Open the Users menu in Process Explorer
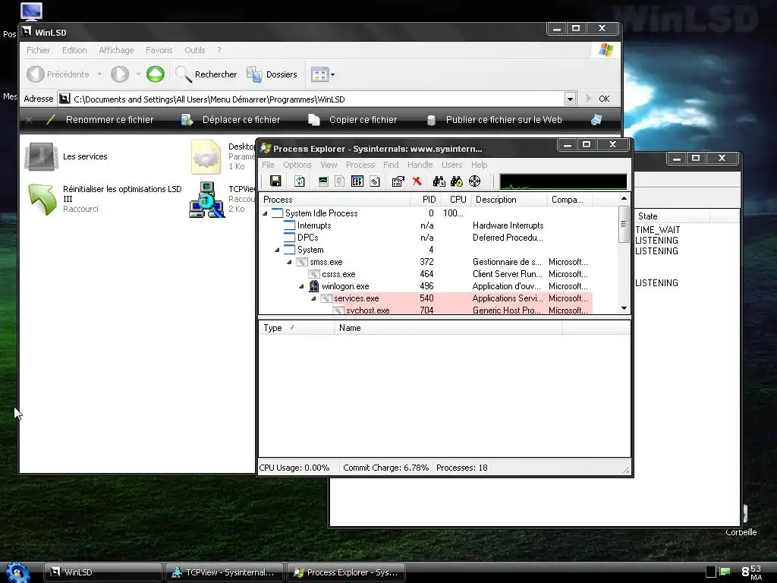 (452, 165)
